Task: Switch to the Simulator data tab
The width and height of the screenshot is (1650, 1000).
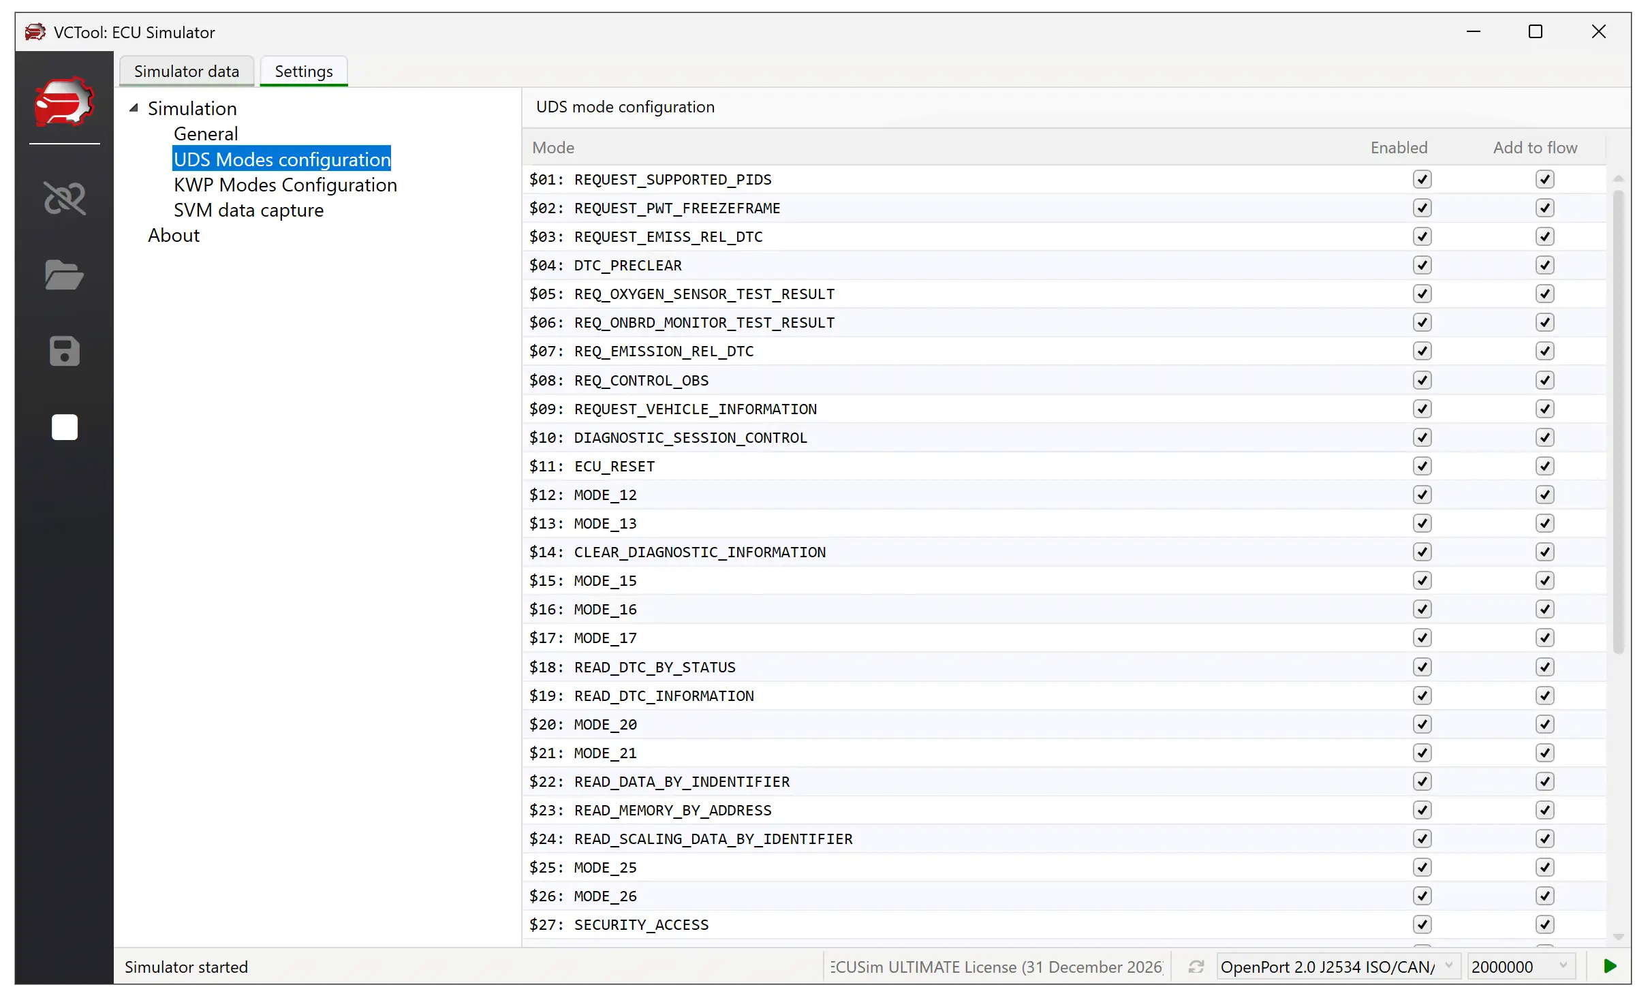Action: coord(186,72)
